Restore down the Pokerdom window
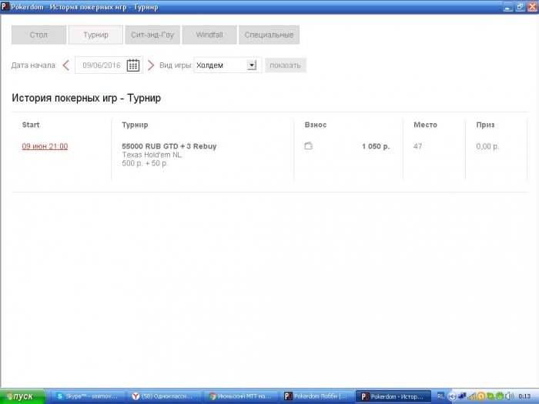539x404 pixels. pyautogui.click(x=520, y=6)
